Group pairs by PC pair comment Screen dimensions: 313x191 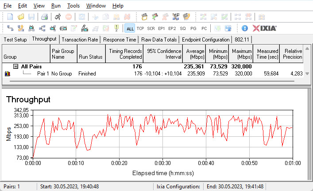(x=204, y=28)
